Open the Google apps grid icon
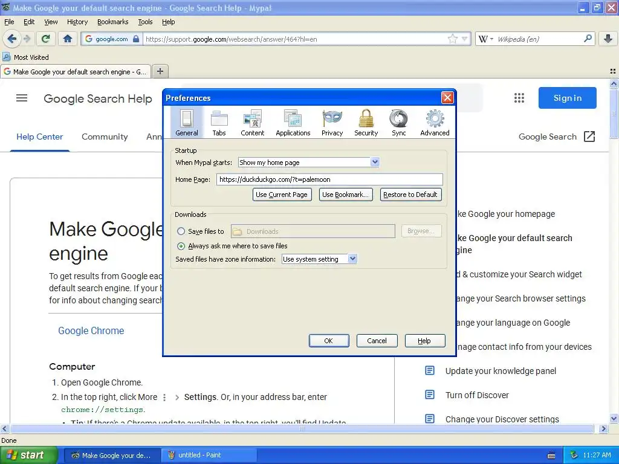 point(519,98)
